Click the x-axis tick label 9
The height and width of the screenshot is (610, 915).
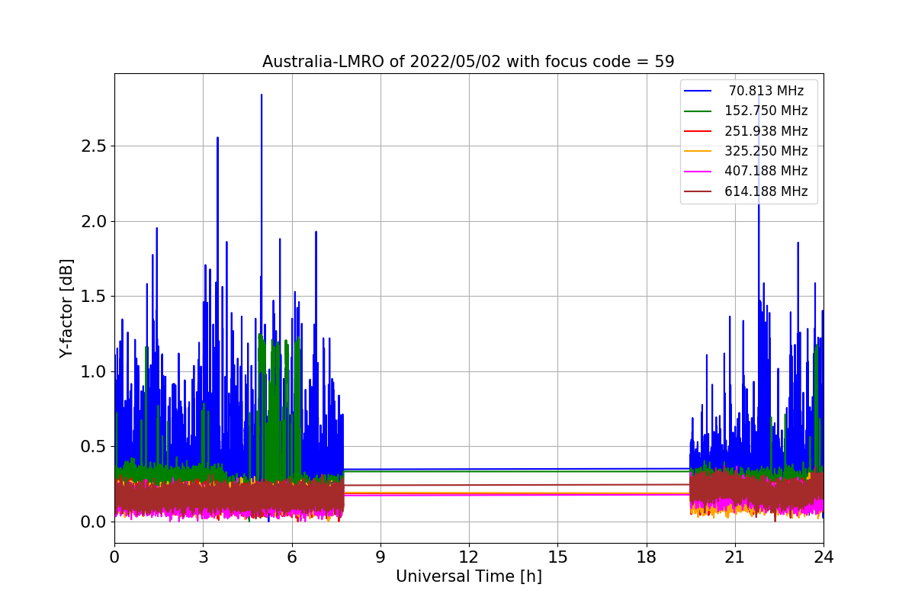coord(380,557)
